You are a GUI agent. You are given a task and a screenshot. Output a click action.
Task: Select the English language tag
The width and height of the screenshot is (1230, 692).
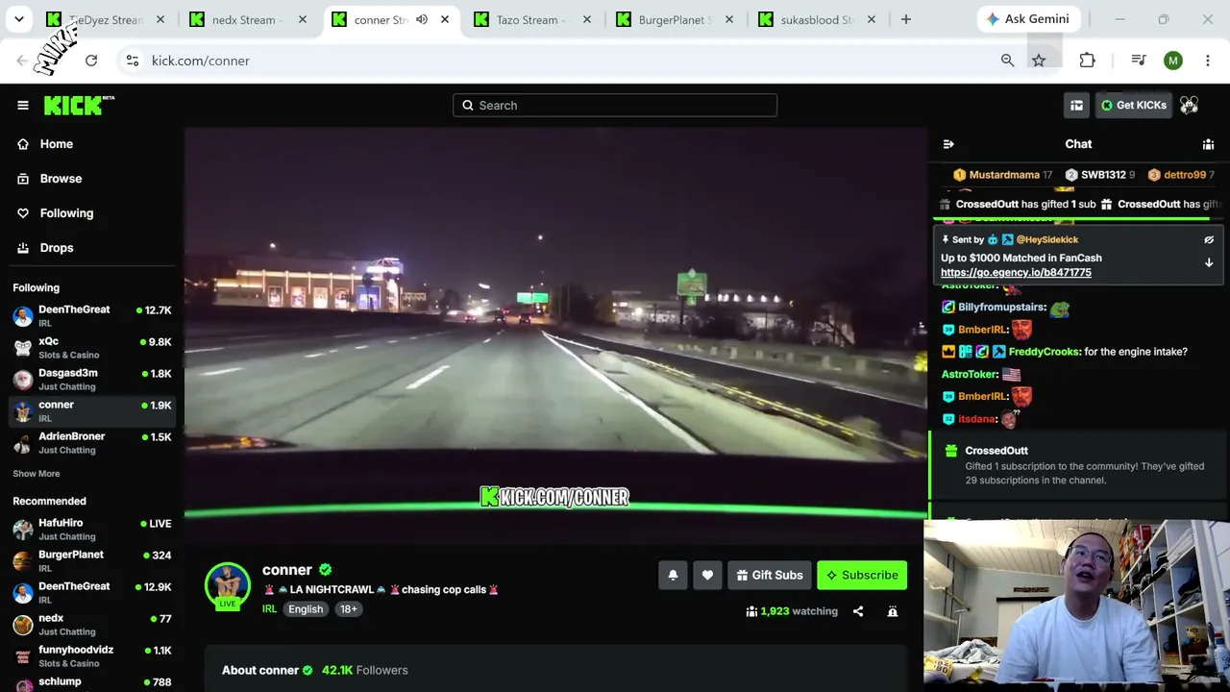click(306, 609)
